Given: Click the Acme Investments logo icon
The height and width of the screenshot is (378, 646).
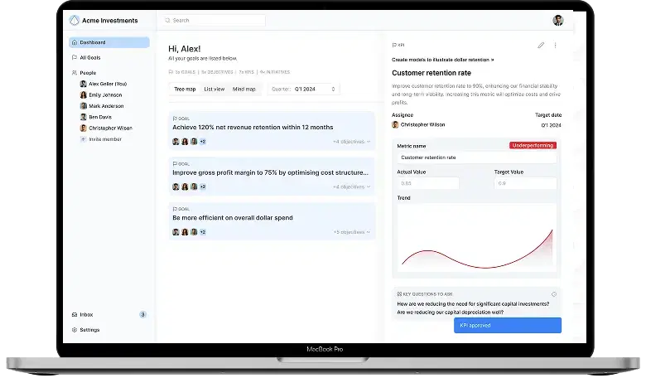Looking at the screenshot, I should coord(75,20).
